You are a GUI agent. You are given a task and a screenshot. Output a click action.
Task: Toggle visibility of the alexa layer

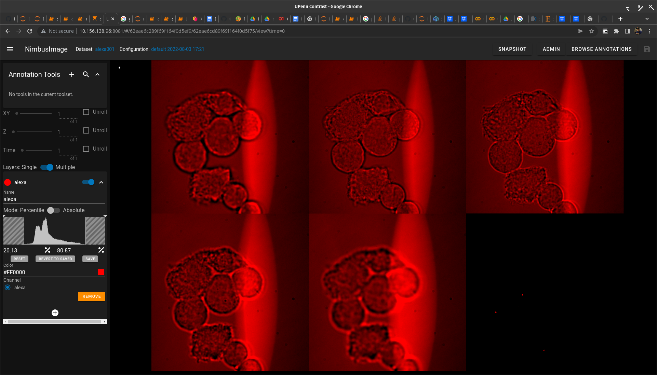click(88, 182)
